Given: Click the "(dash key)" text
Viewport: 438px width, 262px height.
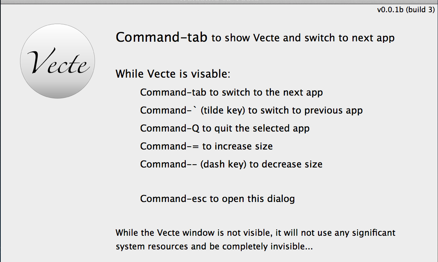Looking at the screenshot, I should (223, 164).
